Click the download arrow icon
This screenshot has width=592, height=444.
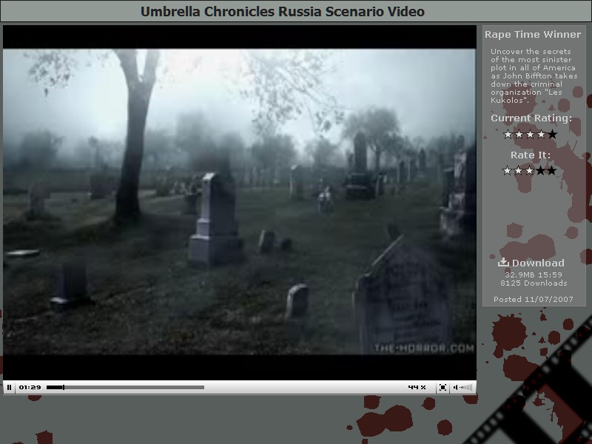[503, 262]
